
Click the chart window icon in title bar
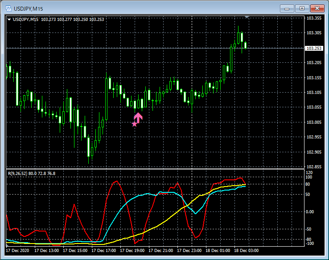coord(8,8)
